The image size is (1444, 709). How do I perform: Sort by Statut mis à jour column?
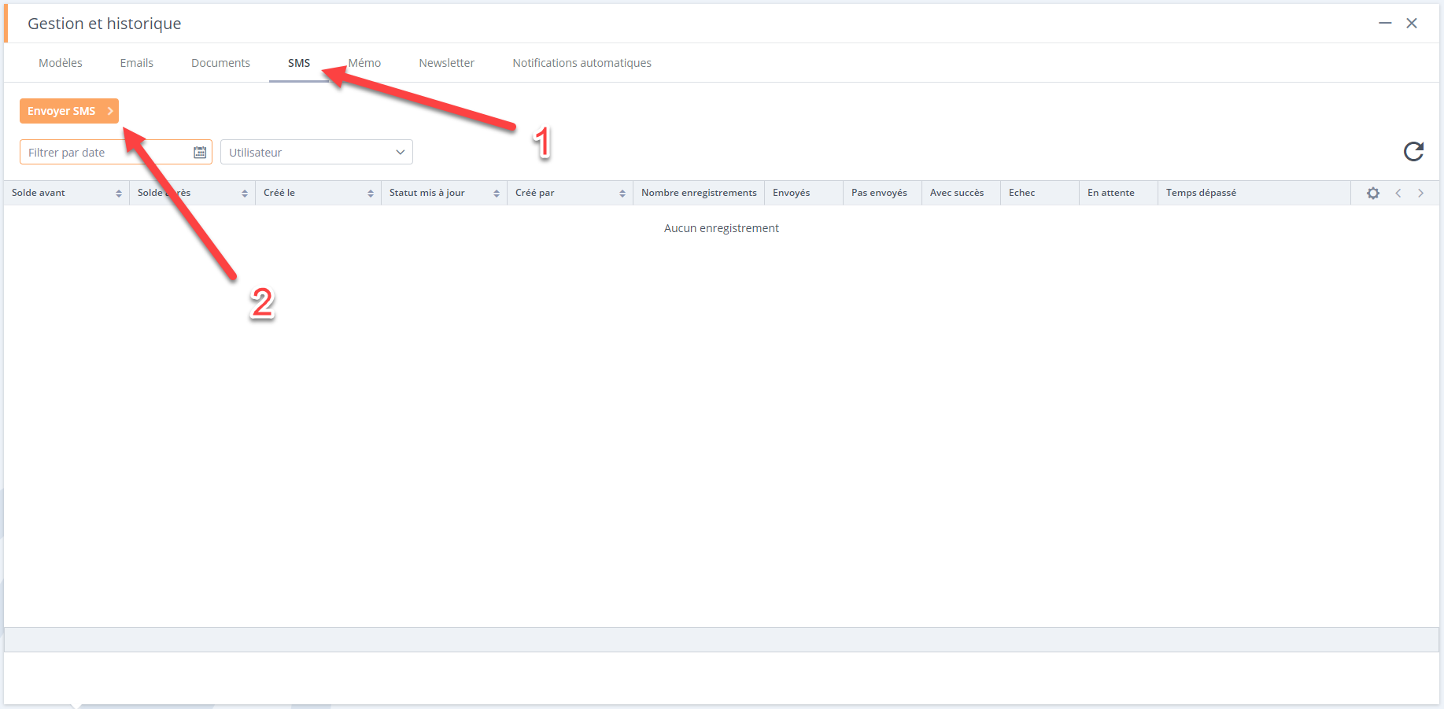(444, 193)
